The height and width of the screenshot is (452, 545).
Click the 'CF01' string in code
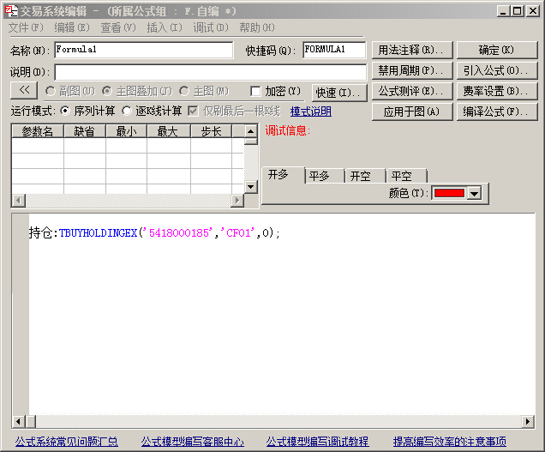238,232
